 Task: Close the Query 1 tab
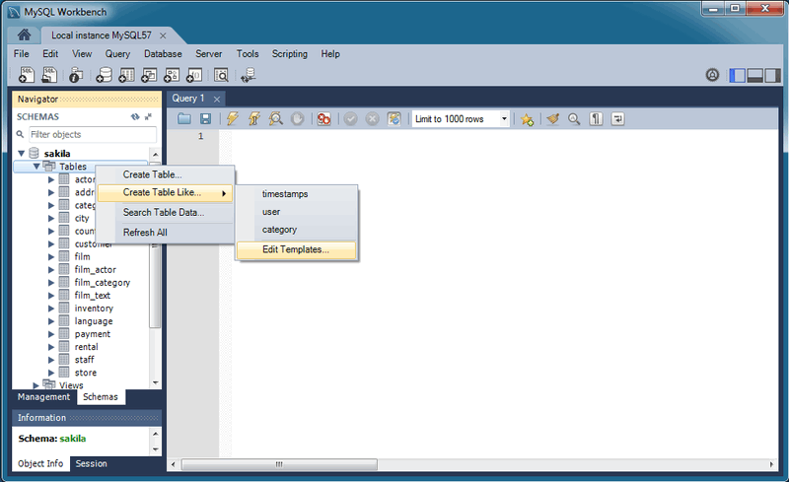pyautogui.click(x=217, y=100)
